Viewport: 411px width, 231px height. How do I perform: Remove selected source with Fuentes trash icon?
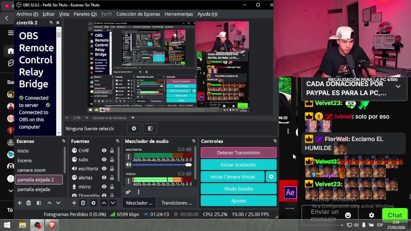click(83, 203)
